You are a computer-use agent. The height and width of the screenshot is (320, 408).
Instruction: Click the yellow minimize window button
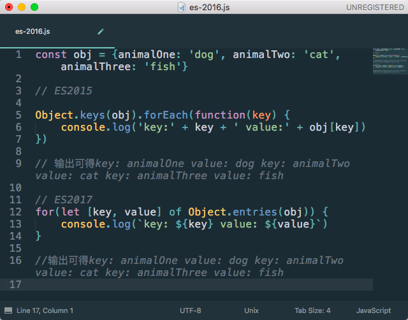click(22, 7)
